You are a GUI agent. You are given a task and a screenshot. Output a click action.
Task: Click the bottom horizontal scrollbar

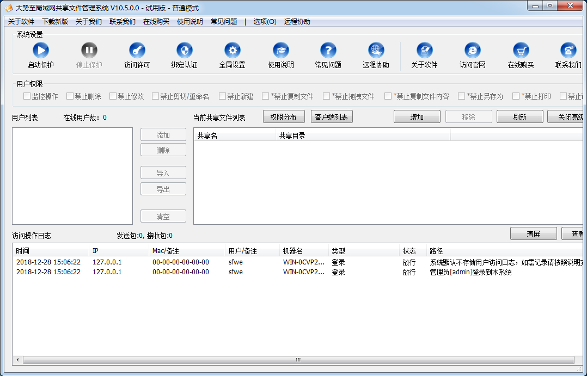pos(298,360)
